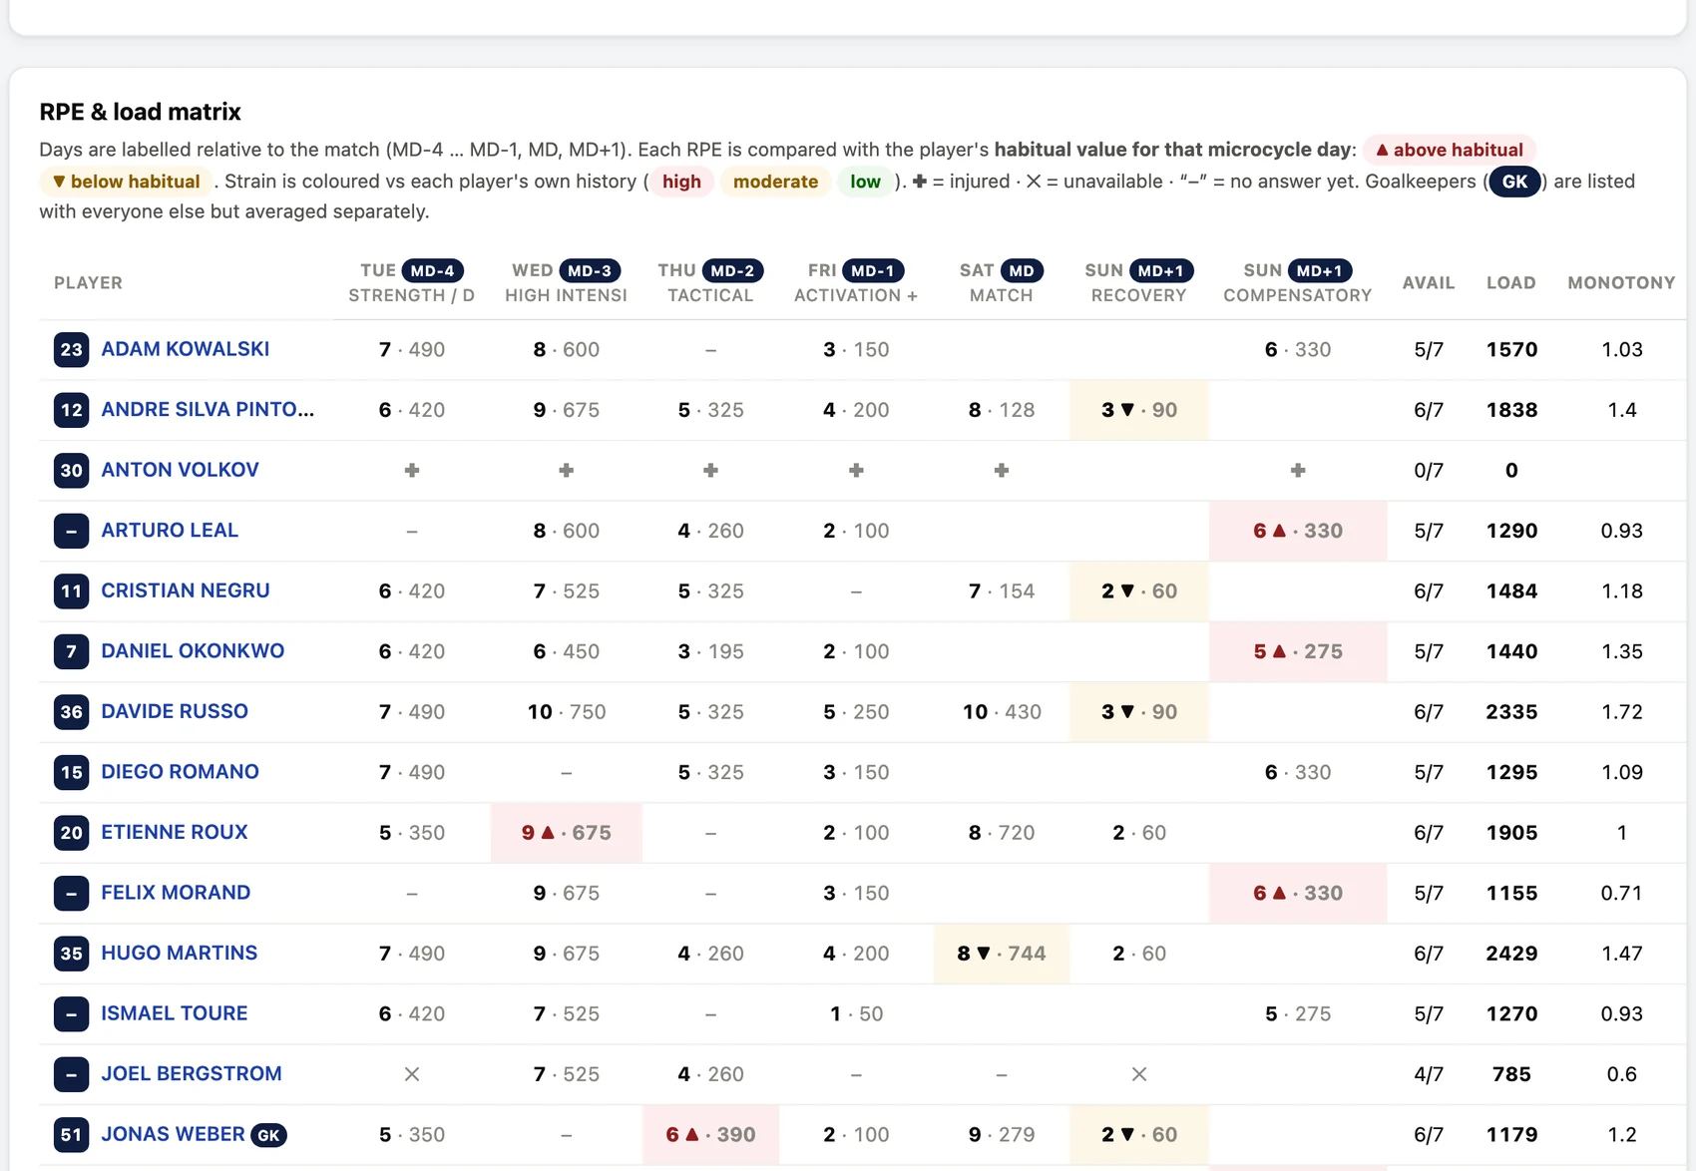Open Andre Silva Pinto player link
The image size is (1696, 1171).
point(208,409)
